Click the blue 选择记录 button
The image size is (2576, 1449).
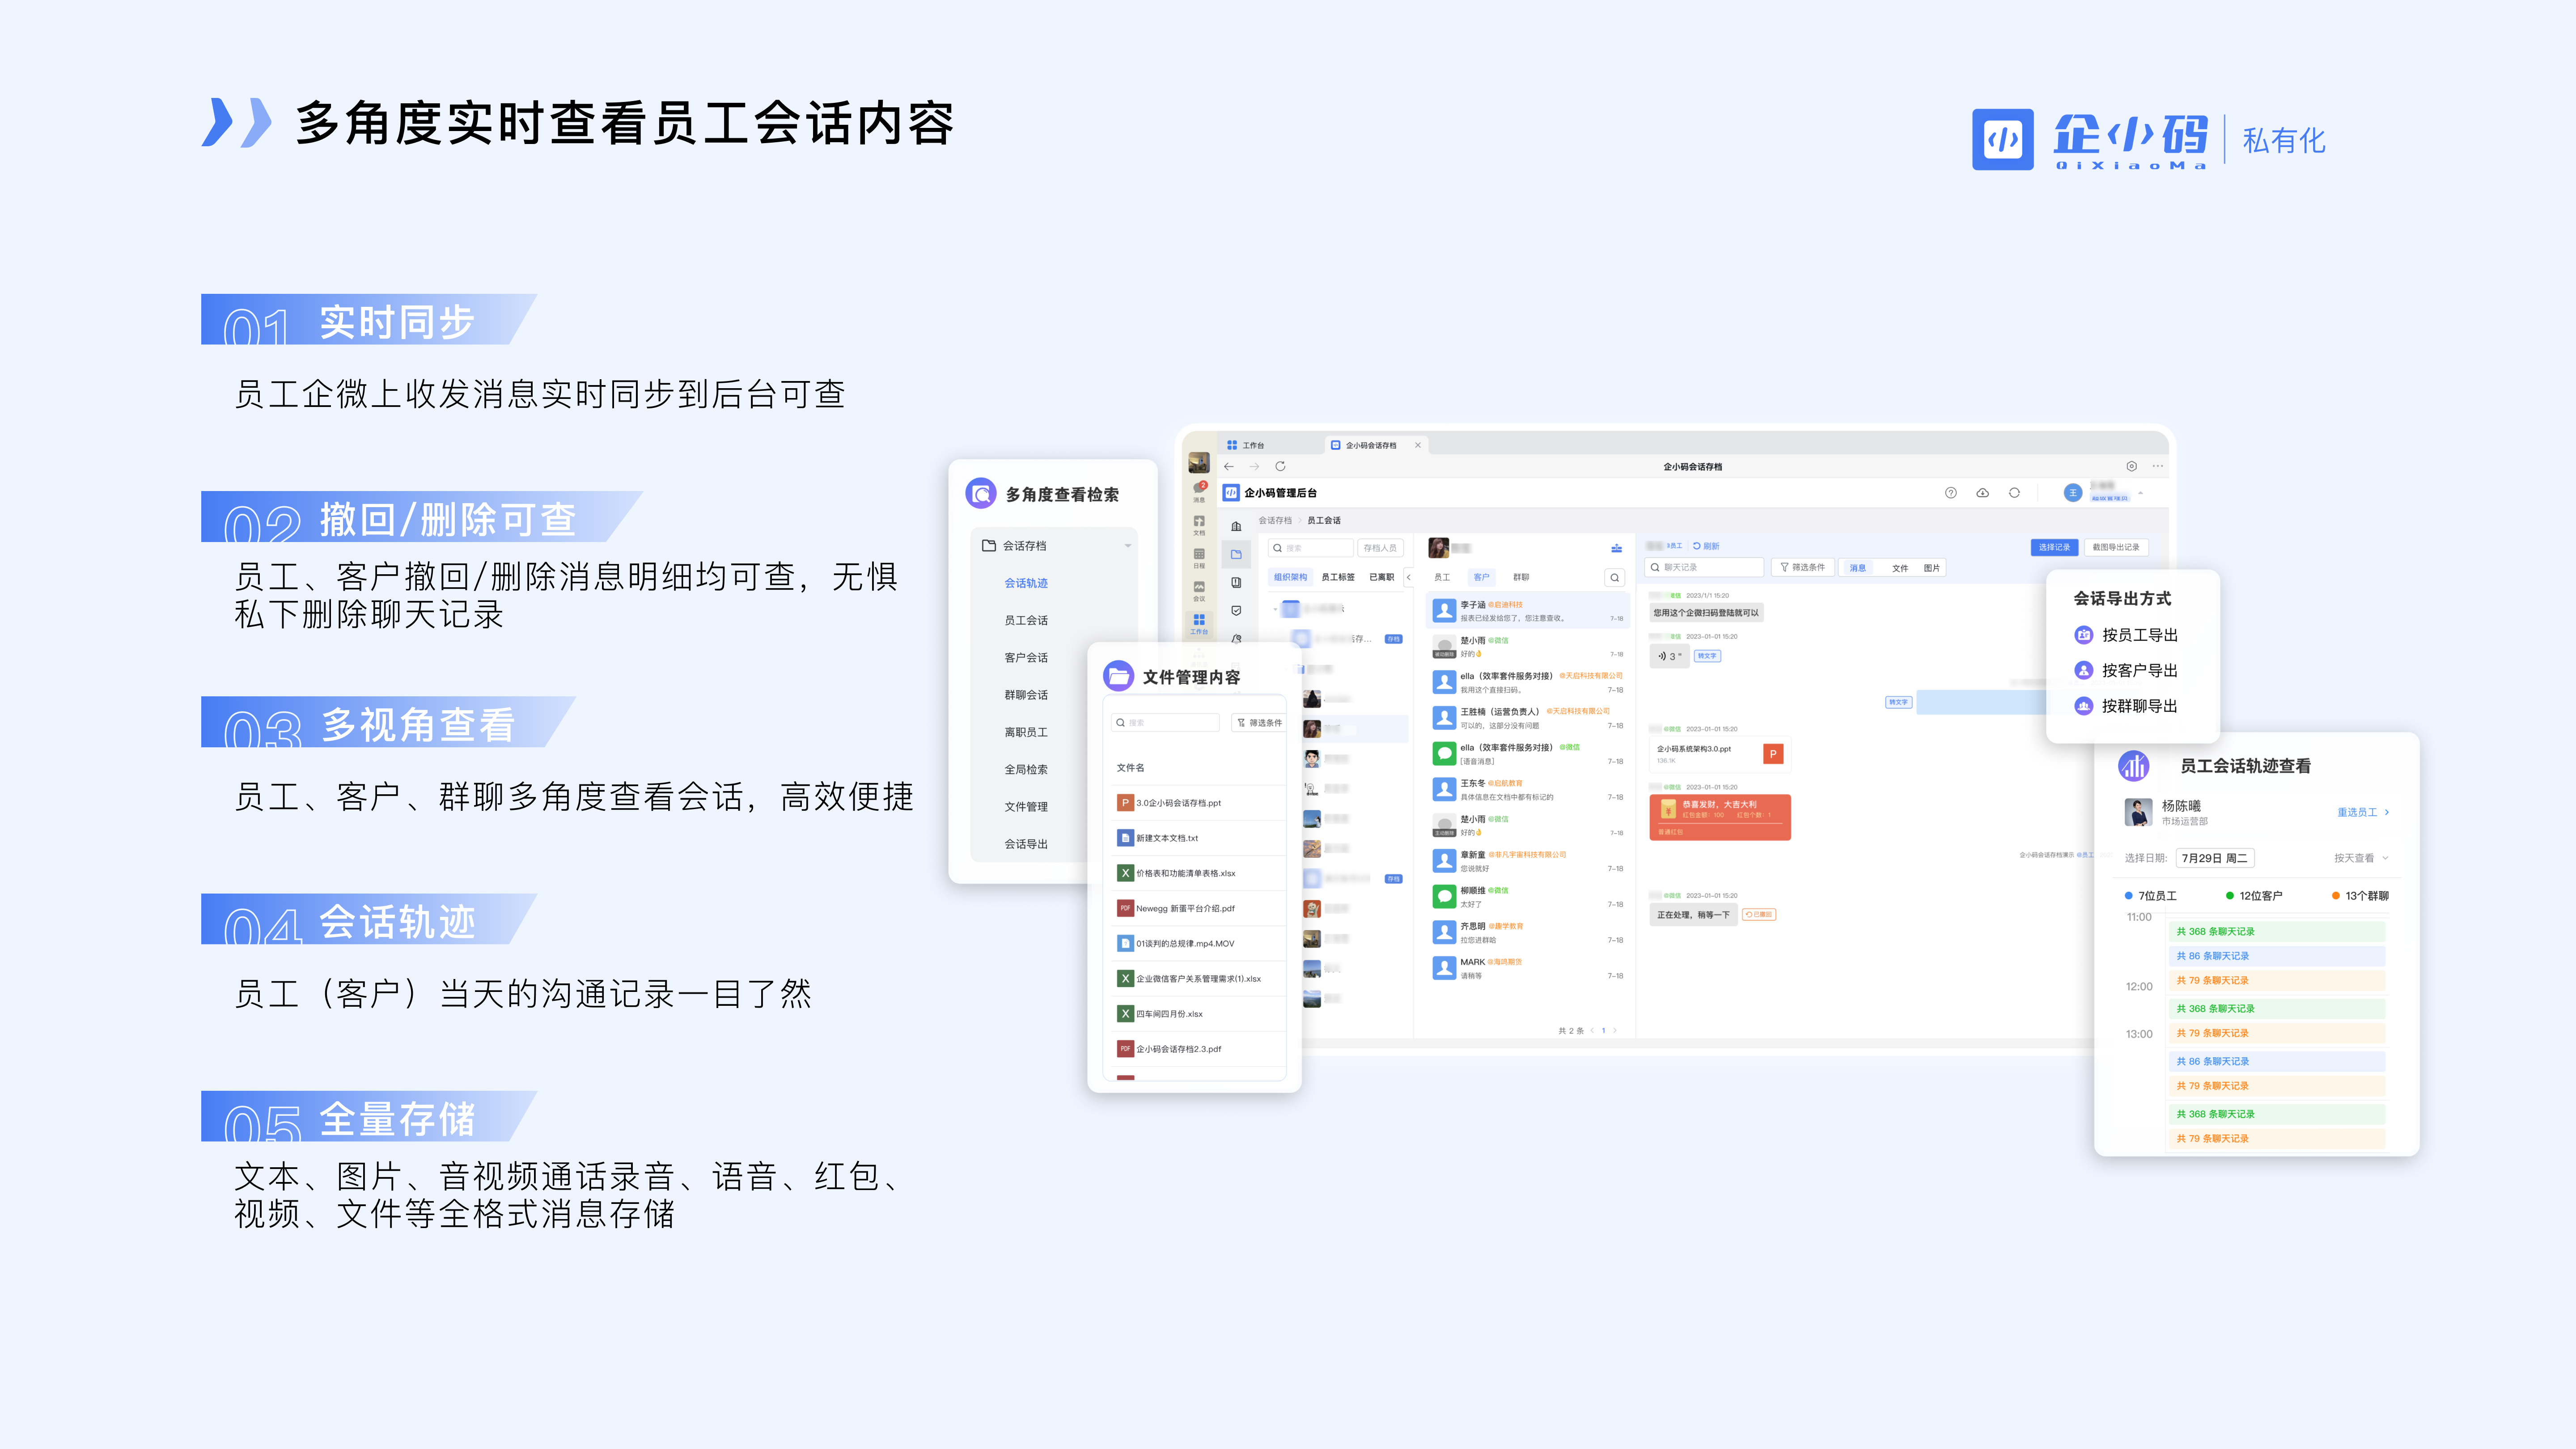[x=2054, y=547]
